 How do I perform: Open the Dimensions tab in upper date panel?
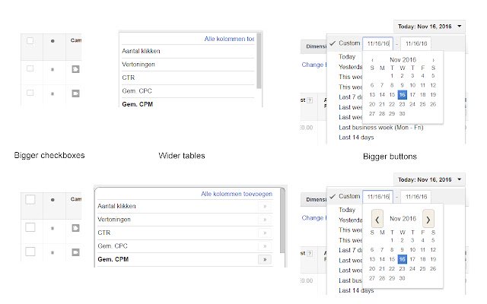(314, 46)
